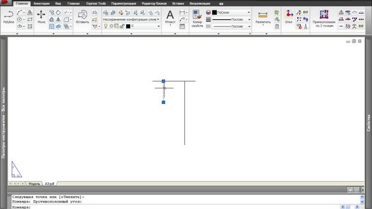Expand the Arc tool flyout arrow

coord(24,13)
